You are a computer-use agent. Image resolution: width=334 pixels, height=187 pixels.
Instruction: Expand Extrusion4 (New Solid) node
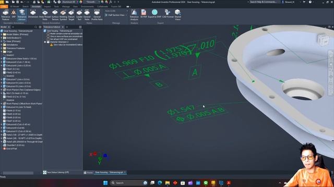[x=2, y=59]
